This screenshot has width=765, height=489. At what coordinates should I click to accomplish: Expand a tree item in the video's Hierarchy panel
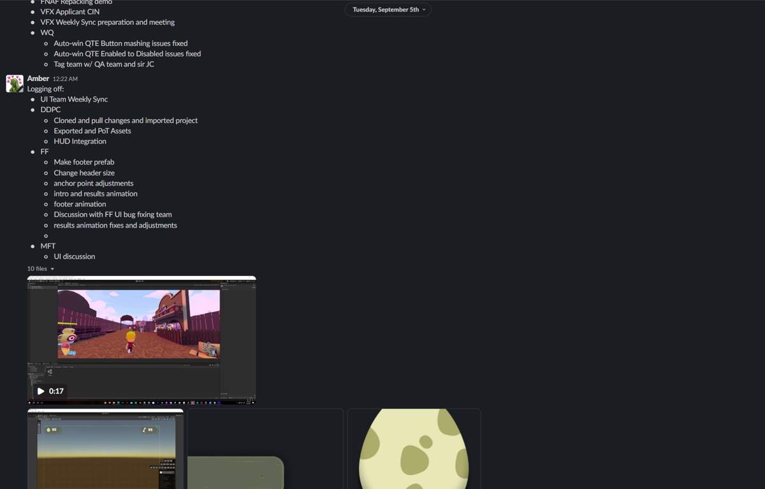31,287
